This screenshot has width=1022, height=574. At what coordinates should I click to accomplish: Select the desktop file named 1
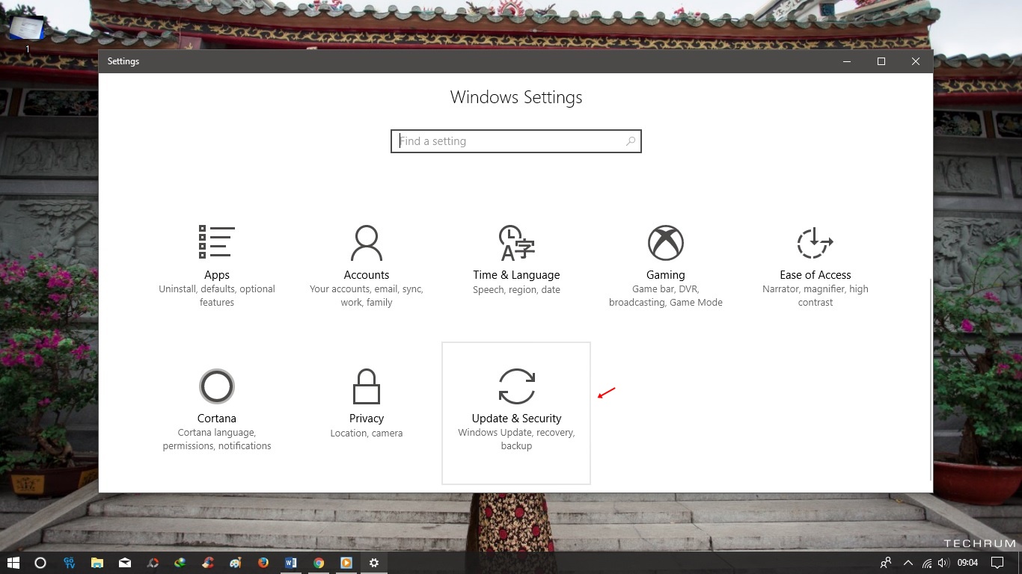point(27,34)
